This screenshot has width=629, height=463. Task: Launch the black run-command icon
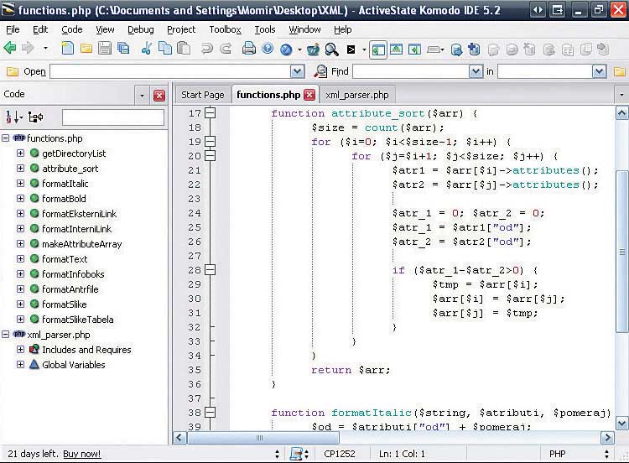(x=351, y=49)
